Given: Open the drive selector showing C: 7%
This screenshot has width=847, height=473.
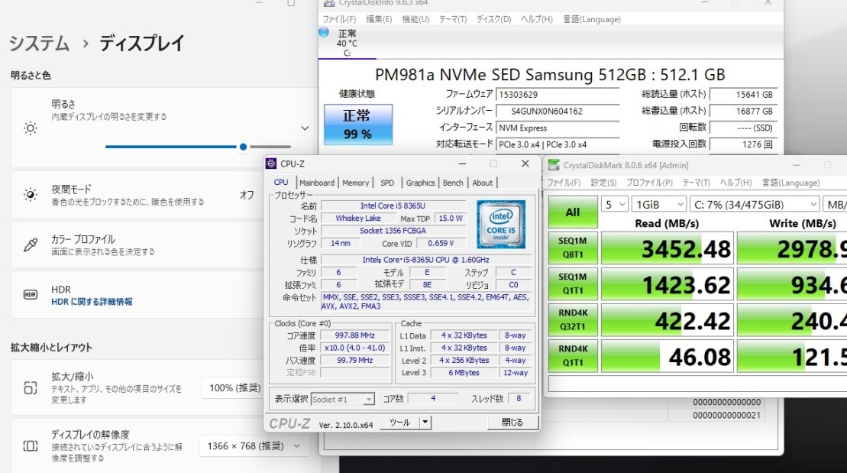Looking at the screenshot, I should (752, 204).
